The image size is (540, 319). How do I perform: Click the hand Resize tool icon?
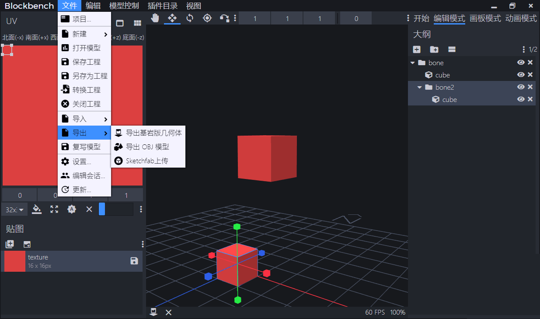pos(155,18)
